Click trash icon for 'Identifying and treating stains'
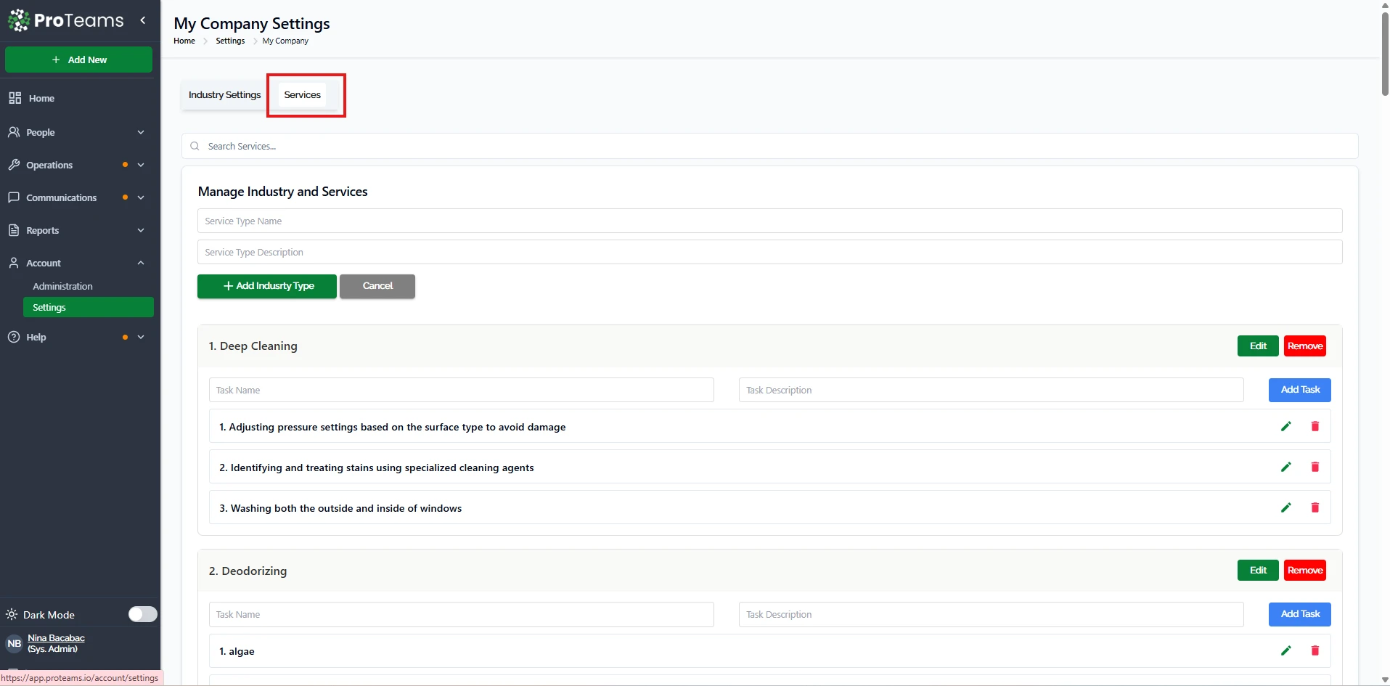Screen dimensions: 1390x686 [x=1315, y=467]
